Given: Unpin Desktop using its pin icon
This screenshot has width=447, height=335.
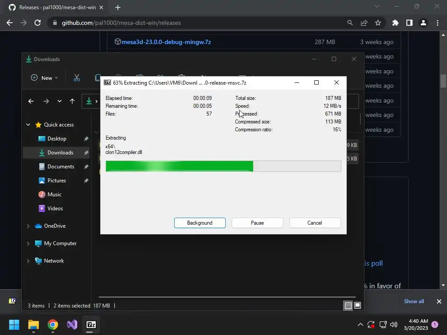Looking at the screenshot, I should click(x=86, y=139).
